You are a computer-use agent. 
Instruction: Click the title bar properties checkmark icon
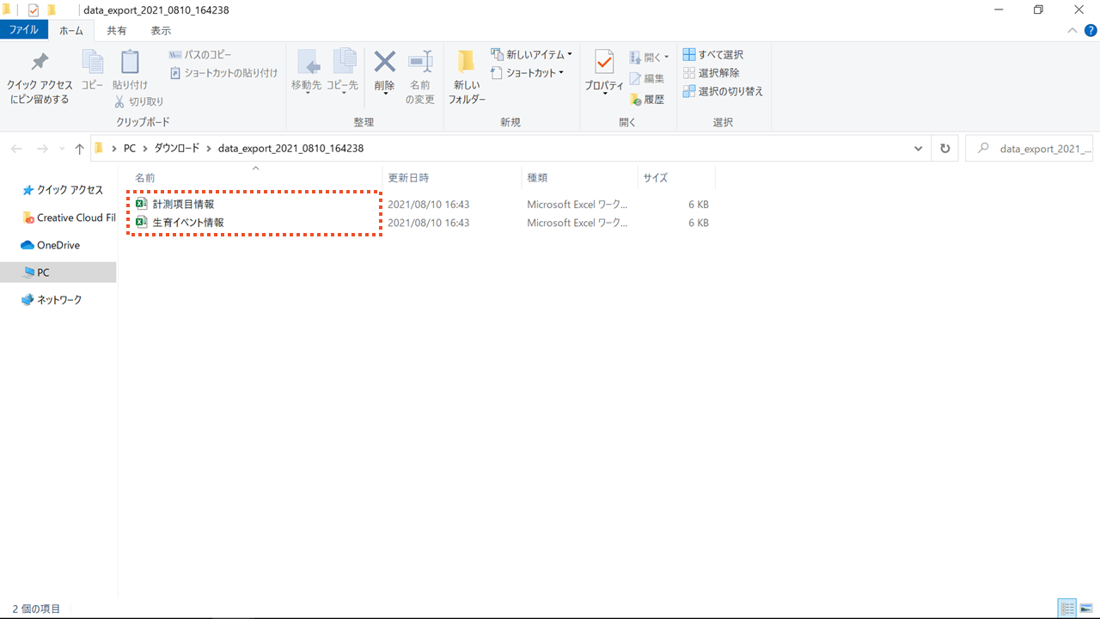click(34, 10)
